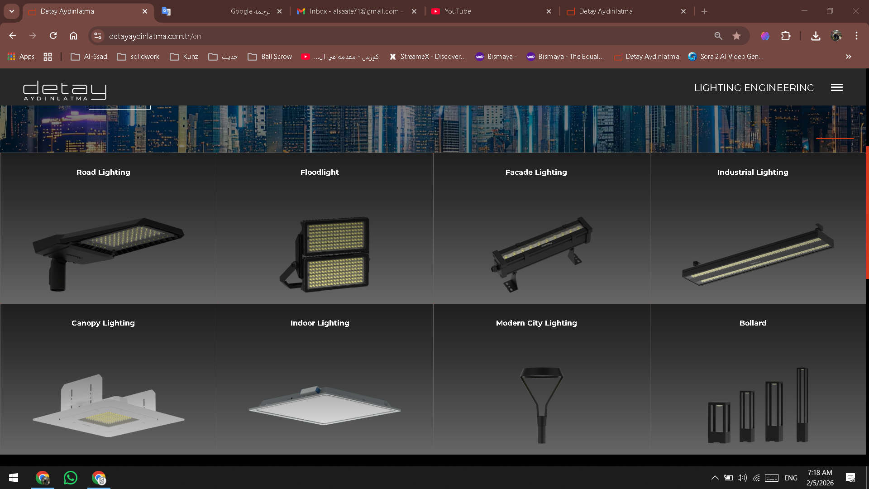Viewport: 869px width, 489px height.
Task: Open the browser Extensions puzzle icon
Action: click(x=786, y=36)
